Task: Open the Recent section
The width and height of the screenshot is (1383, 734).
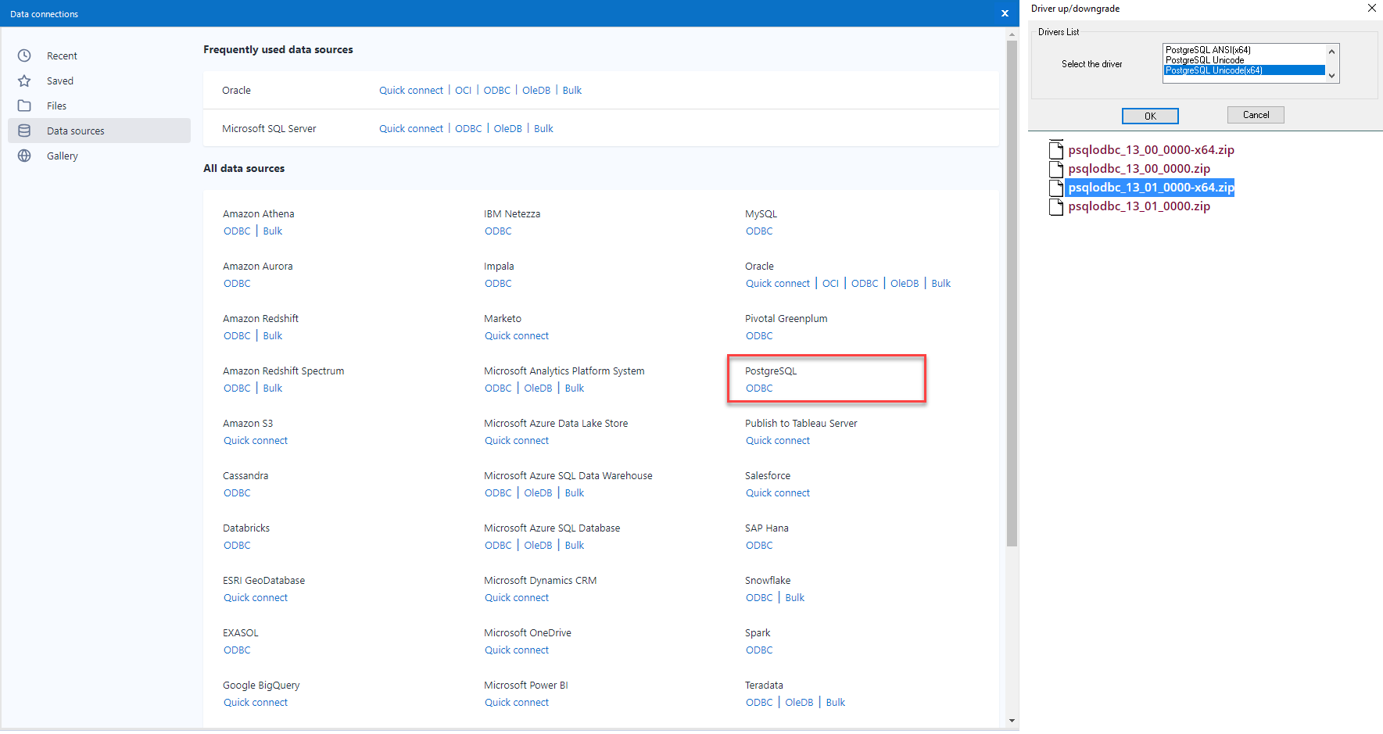Action: (x=99, y=55)
